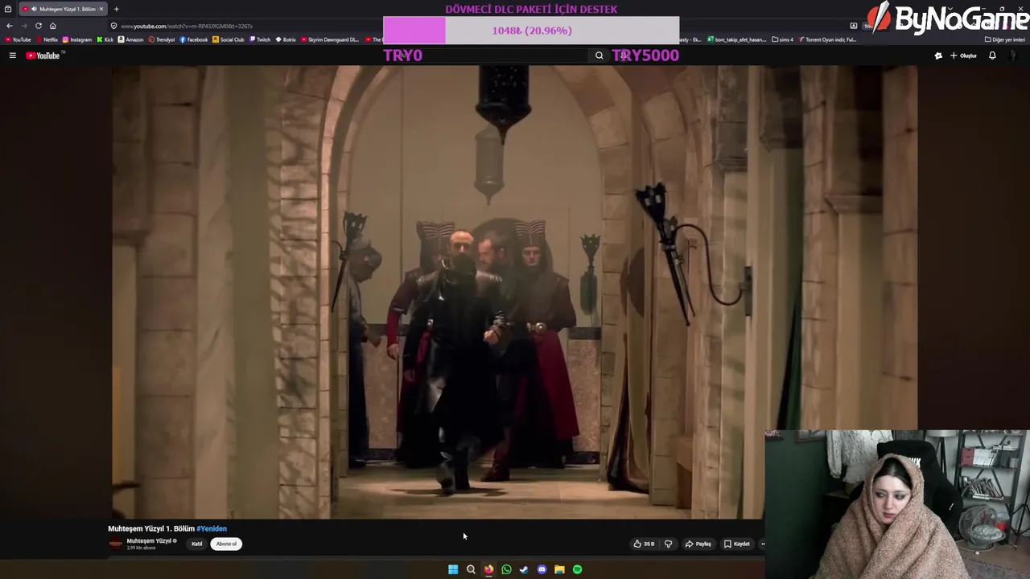The height and width of the screenshot is (579, 1030).
Task: Open a new browser tab
Action: (116, 9)
